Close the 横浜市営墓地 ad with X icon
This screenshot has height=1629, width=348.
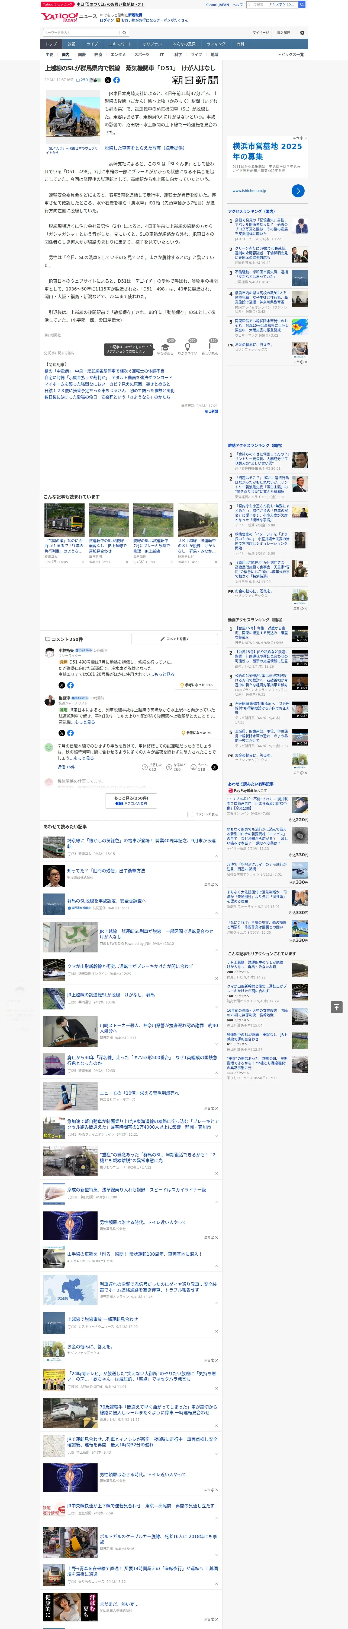tap(306, 138)
